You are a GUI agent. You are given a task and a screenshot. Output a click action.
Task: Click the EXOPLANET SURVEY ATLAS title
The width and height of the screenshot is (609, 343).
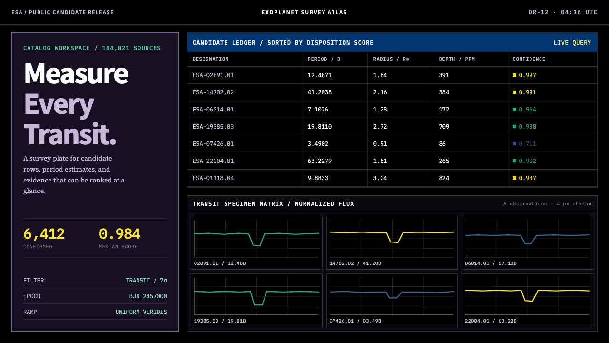click(x=304, y=12)
